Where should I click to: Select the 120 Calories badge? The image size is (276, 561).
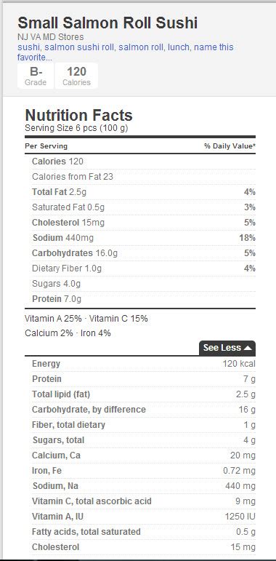[76, 76]
